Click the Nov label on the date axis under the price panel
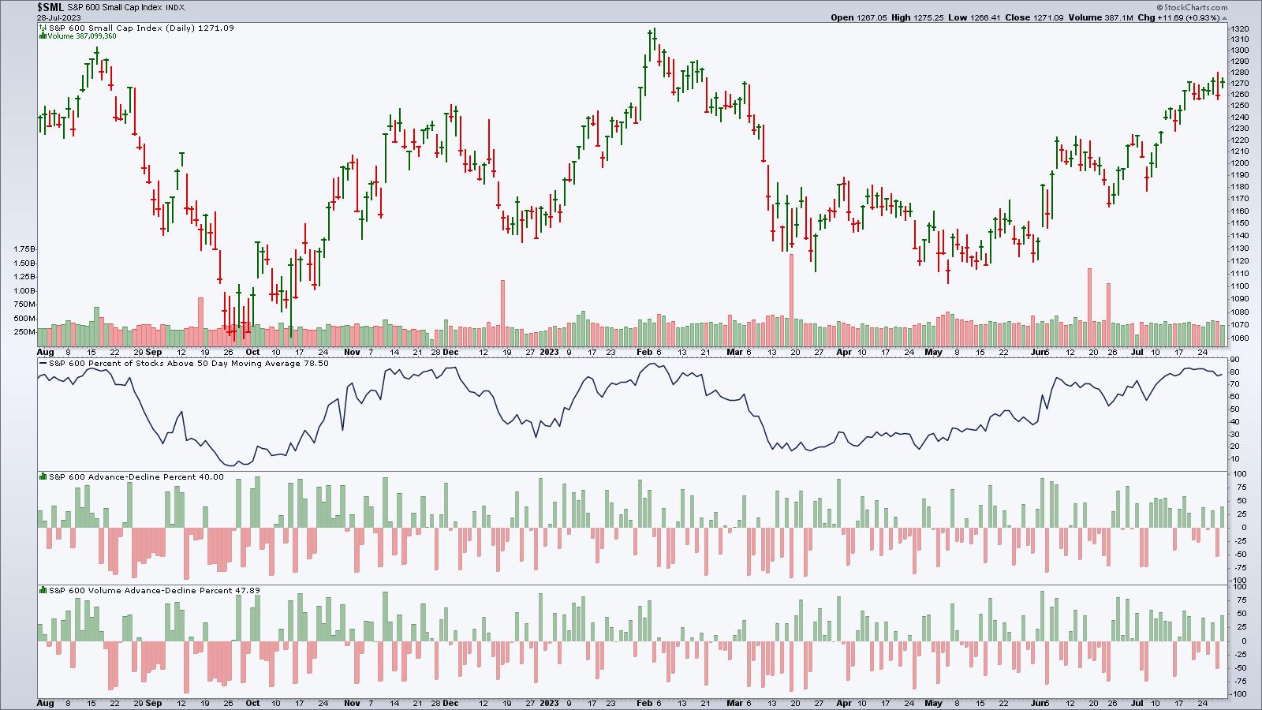1262x710 pixels. [x=353, y=352]
